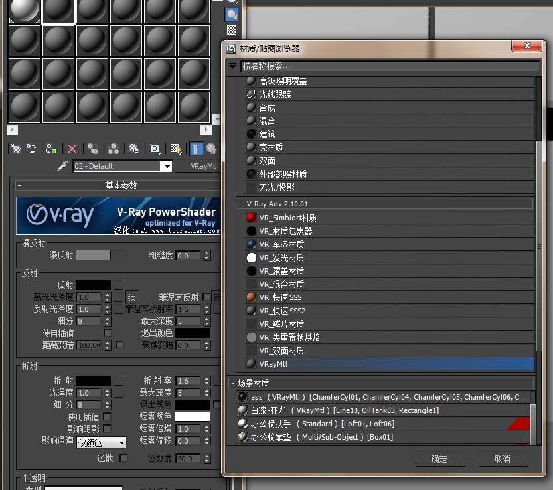Select scene material ass (VRayMtl)
Viewport: 553px width, 490px height.
382,397
